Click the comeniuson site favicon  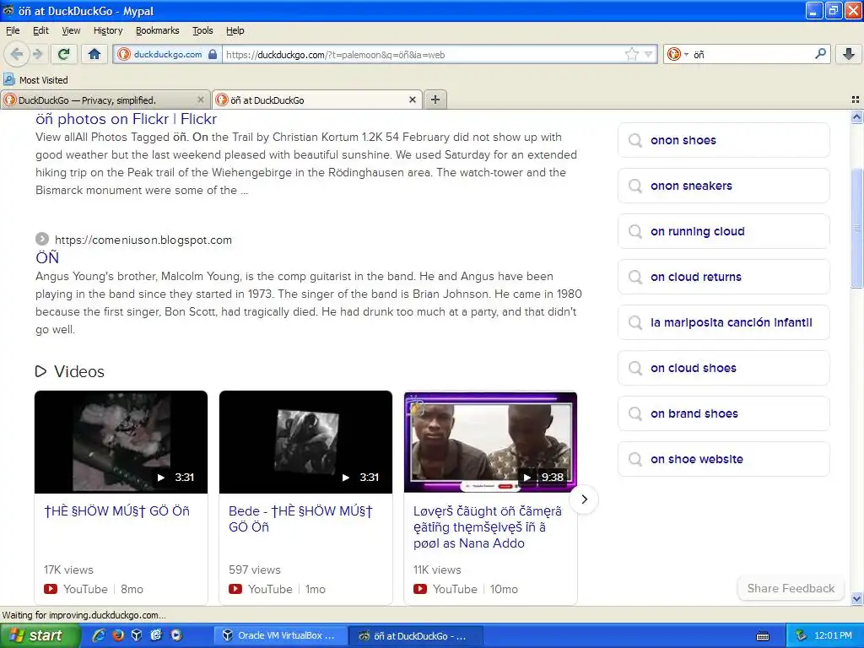[42, 239]
